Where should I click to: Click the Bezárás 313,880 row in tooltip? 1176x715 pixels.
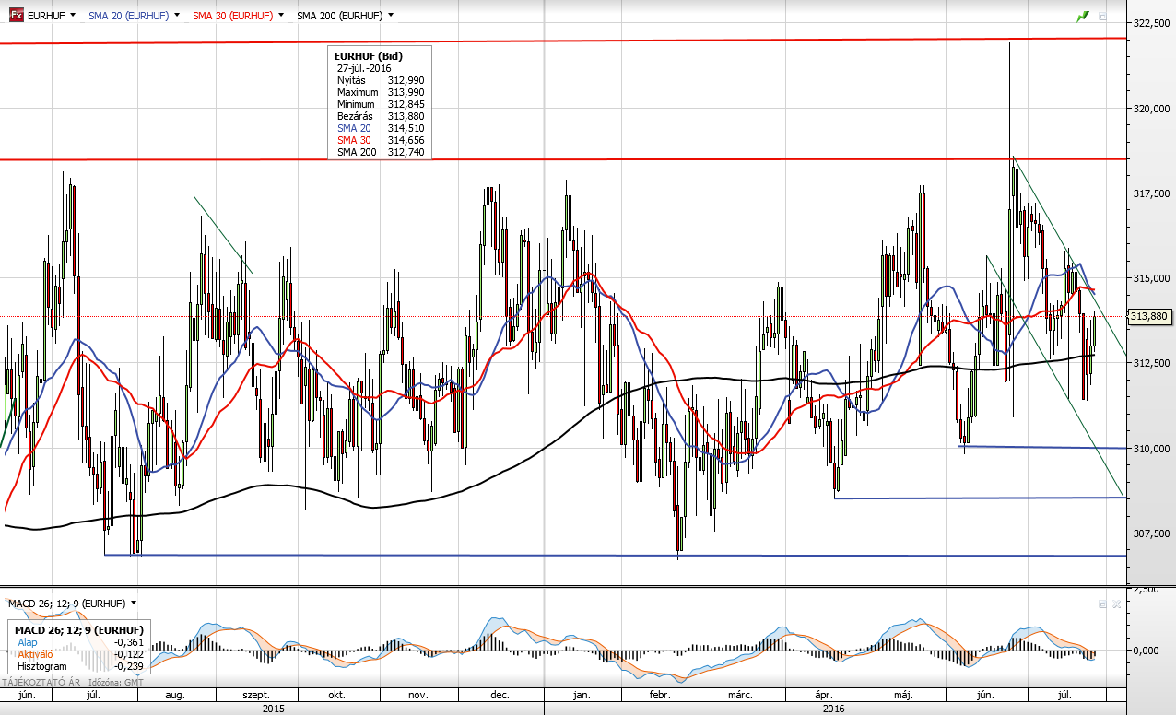(380, 116)
